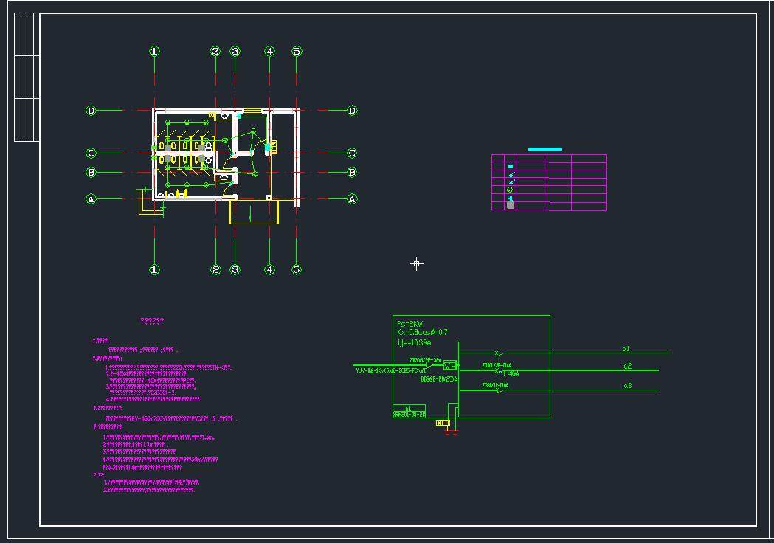Select circuit label 'a.1'

point(626,349)
